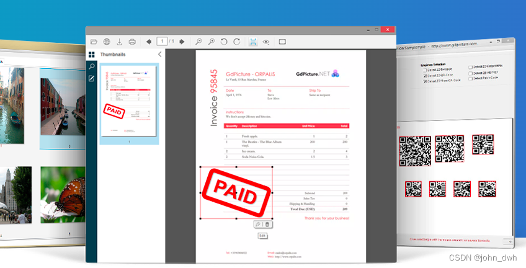Select the PAID stamp annotation
This screenshot has height=268, width=526.
[x=236, y=192]
